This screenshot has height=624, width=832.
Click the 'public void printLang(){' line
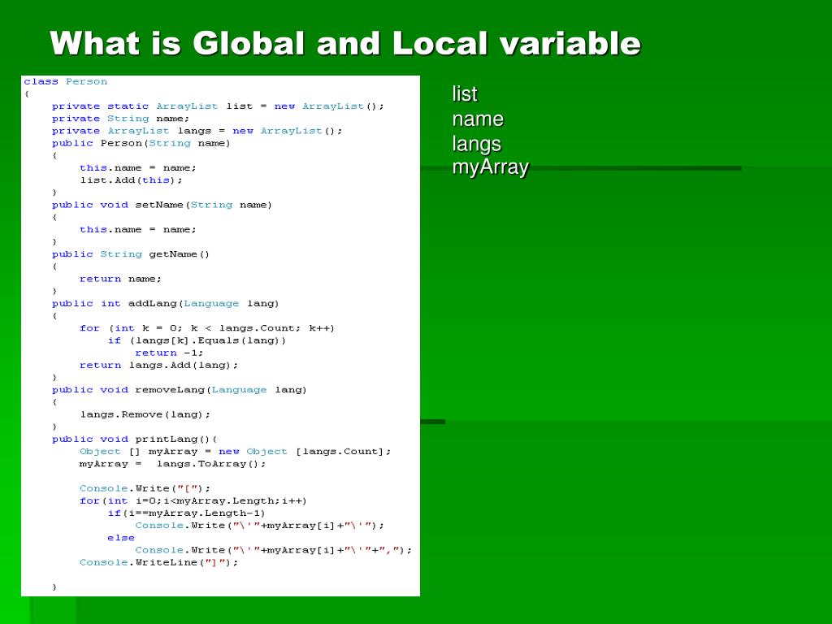134,440
